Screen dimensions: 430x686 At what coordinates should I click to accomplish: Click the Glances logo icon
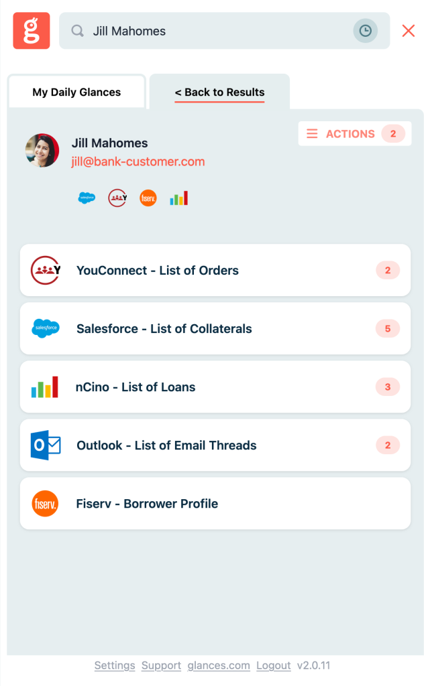click(x=31, y=31)
